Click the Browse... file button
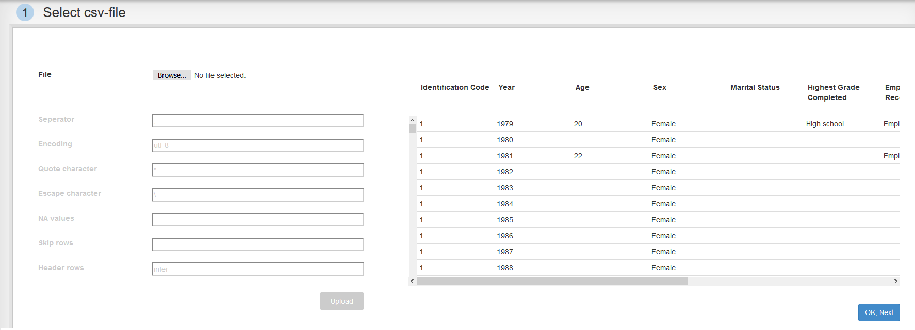The width and height of the screenshot is (915, 330). click(x=172, y=75)
